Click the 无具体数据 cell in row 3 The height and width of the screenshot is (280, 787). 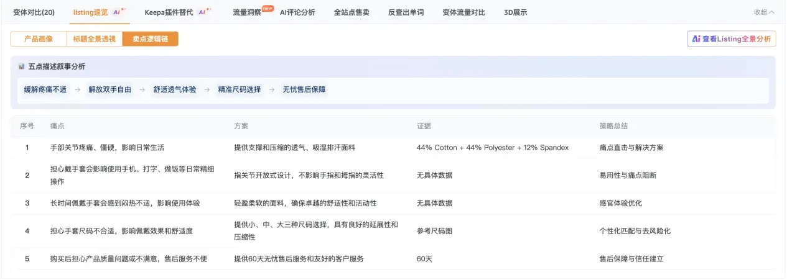[434, 203]
